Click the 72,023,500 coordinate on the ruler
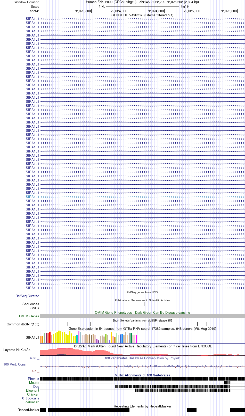The width and height of the screenshot is (245, 416). pos(83,11)
